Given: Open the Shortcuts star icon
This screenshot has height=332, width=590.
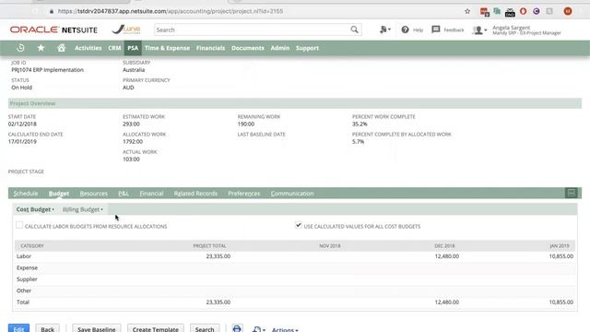Looking at the screenshot, I should [41, 48].
